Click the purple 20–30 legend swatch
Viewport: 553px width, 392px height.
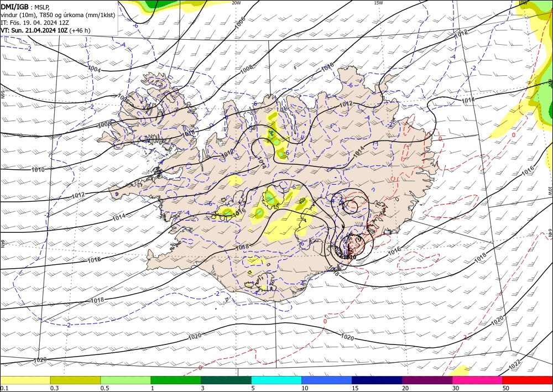pyautogui.click(x=427, y=380)
